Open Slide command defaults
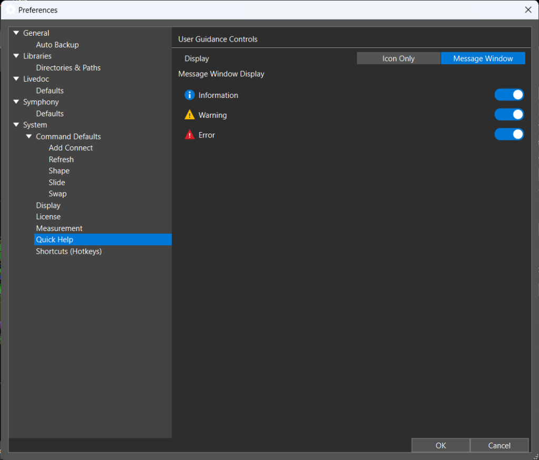539x460 pixels. click(57, 183)
